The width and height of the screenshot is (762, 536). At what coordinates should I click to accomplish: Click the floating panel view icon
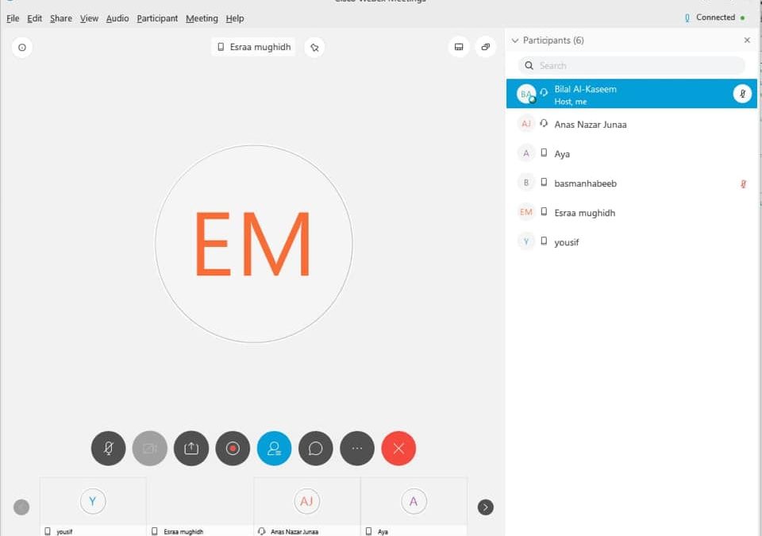click(486, 48)
